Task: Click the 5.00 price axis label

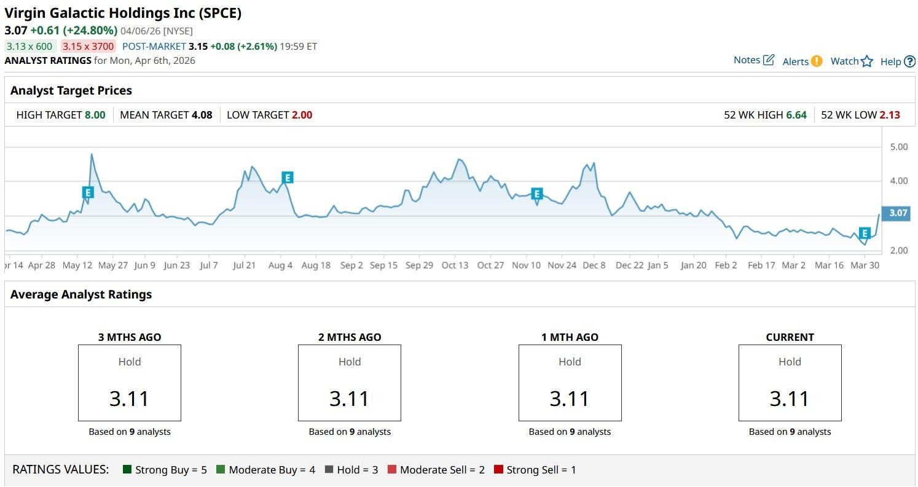Action: pyautogui.click(x=899, y=147)
